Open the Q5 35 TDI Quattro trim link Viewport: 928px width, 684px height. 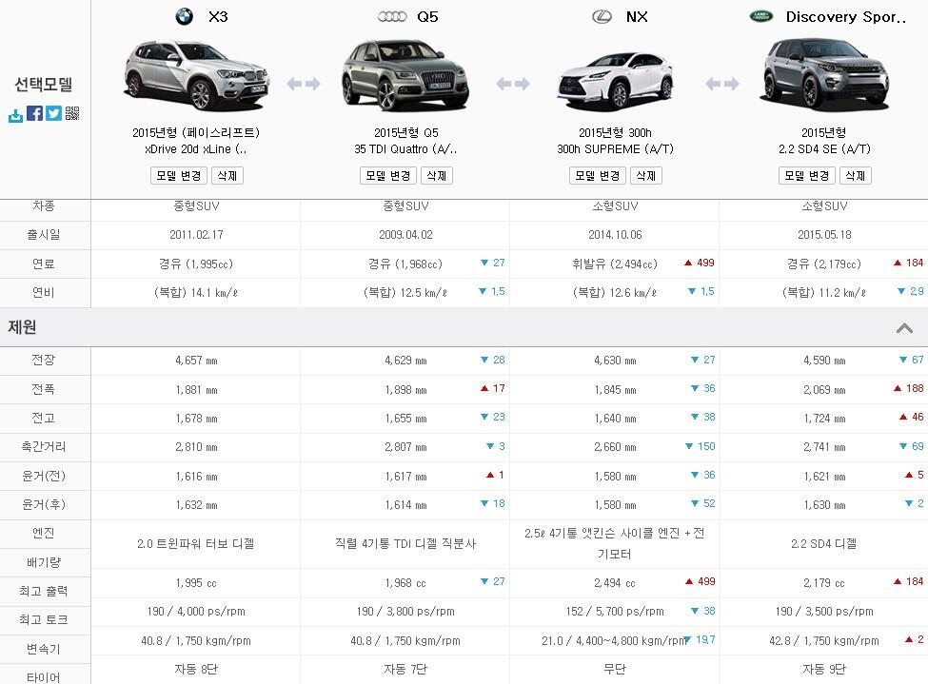pyautogui.click(x=405, y=149)
